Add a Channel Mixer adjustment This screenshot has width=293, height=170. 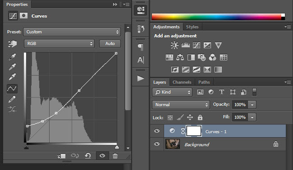click(212, 58)
